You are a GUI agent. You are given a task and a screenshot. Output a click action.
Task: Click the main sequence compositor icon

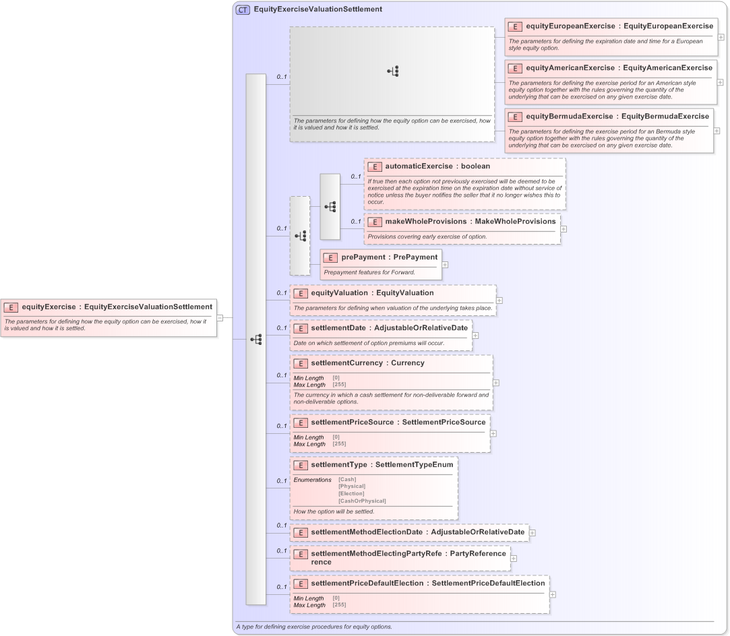256,339
